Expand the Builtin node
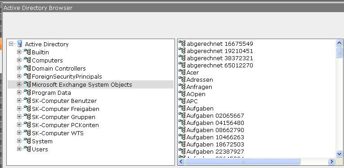Image resolution: width=344 pixels, height=168 pixels. pos(19,52)
